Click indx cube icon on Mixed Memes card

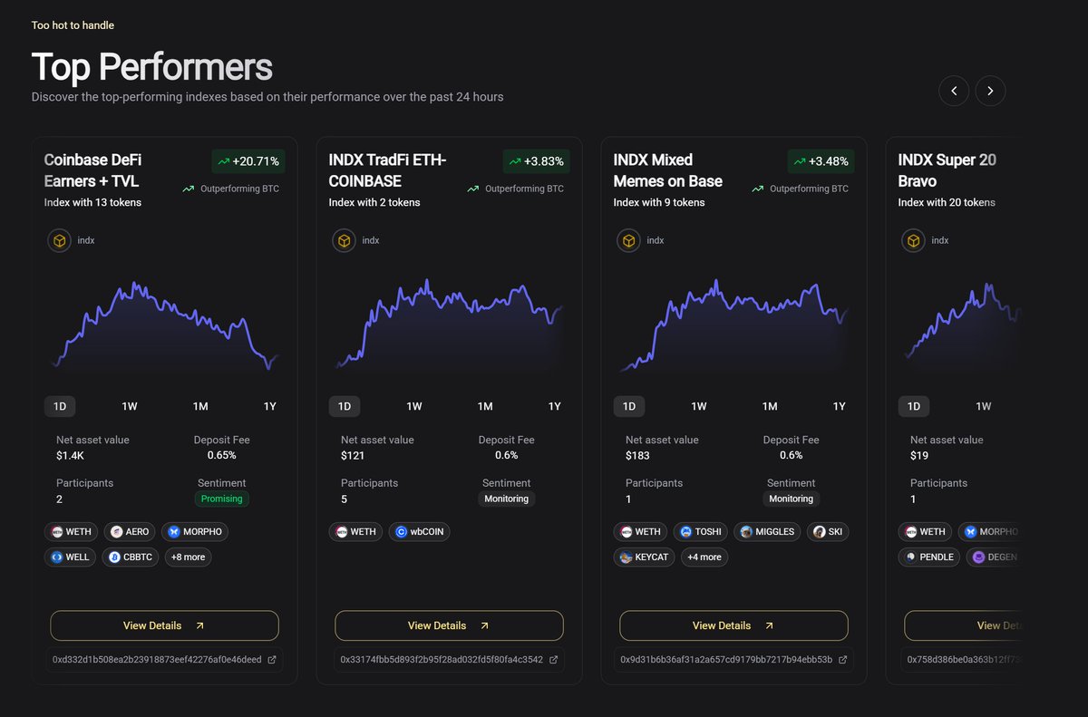coord(629,240)
